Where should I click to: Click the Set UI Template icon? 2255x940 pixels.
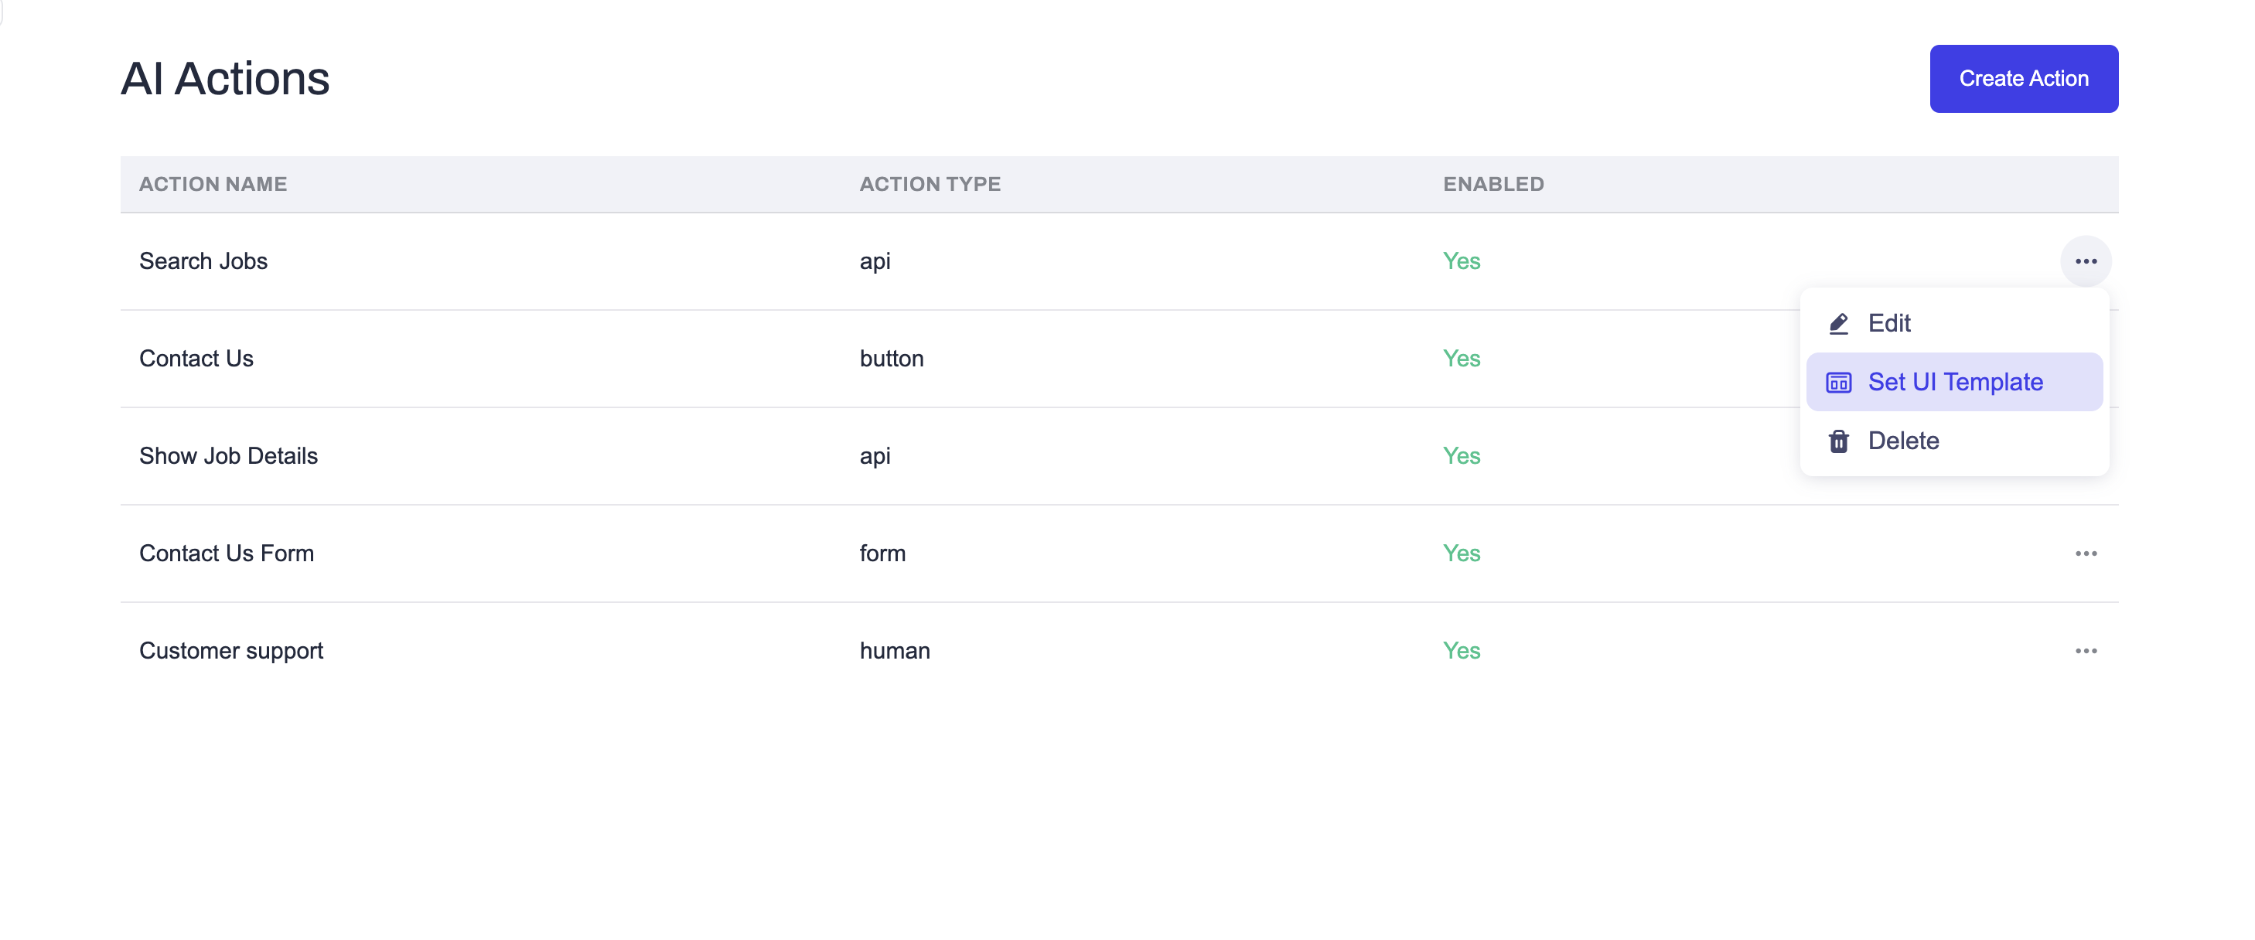tap(1839, 382)
